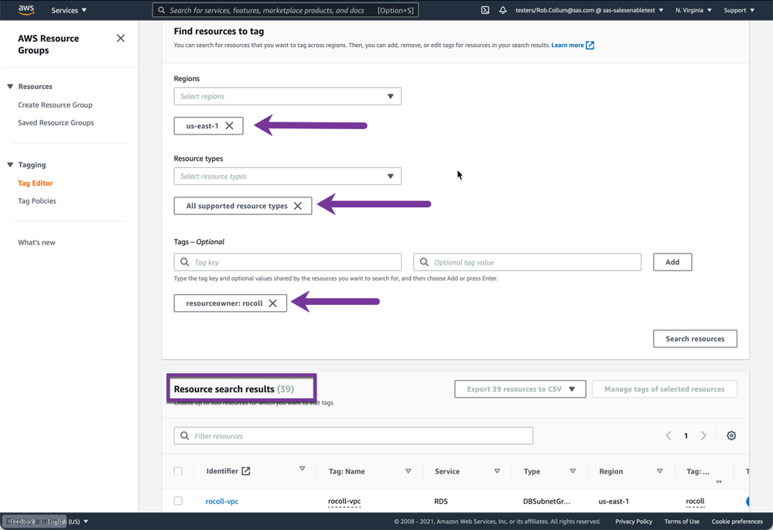This screenshot has height=530, width=773.
Task: Select Tag Policies in the sidebar
Action: (x=37, y=201)
